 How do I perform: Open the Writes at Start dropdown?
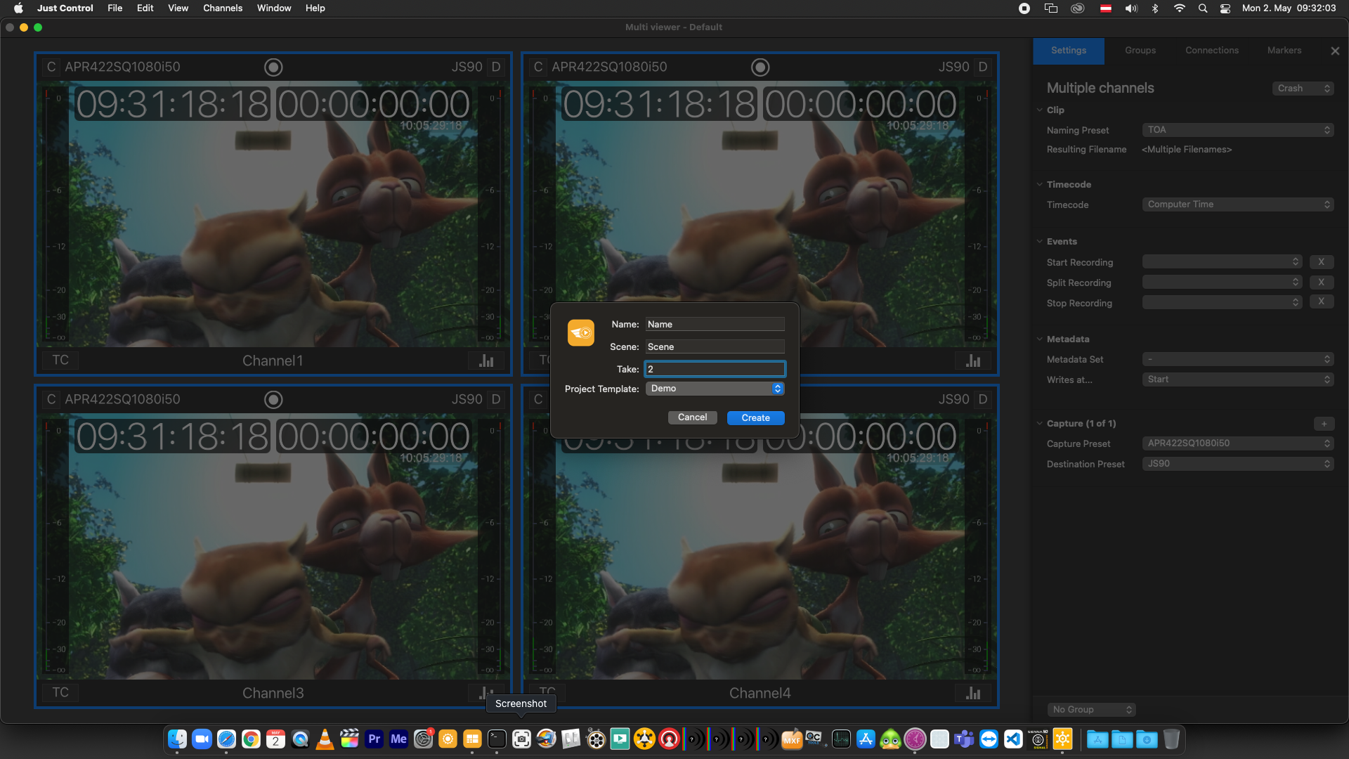tap(1238, 379)
